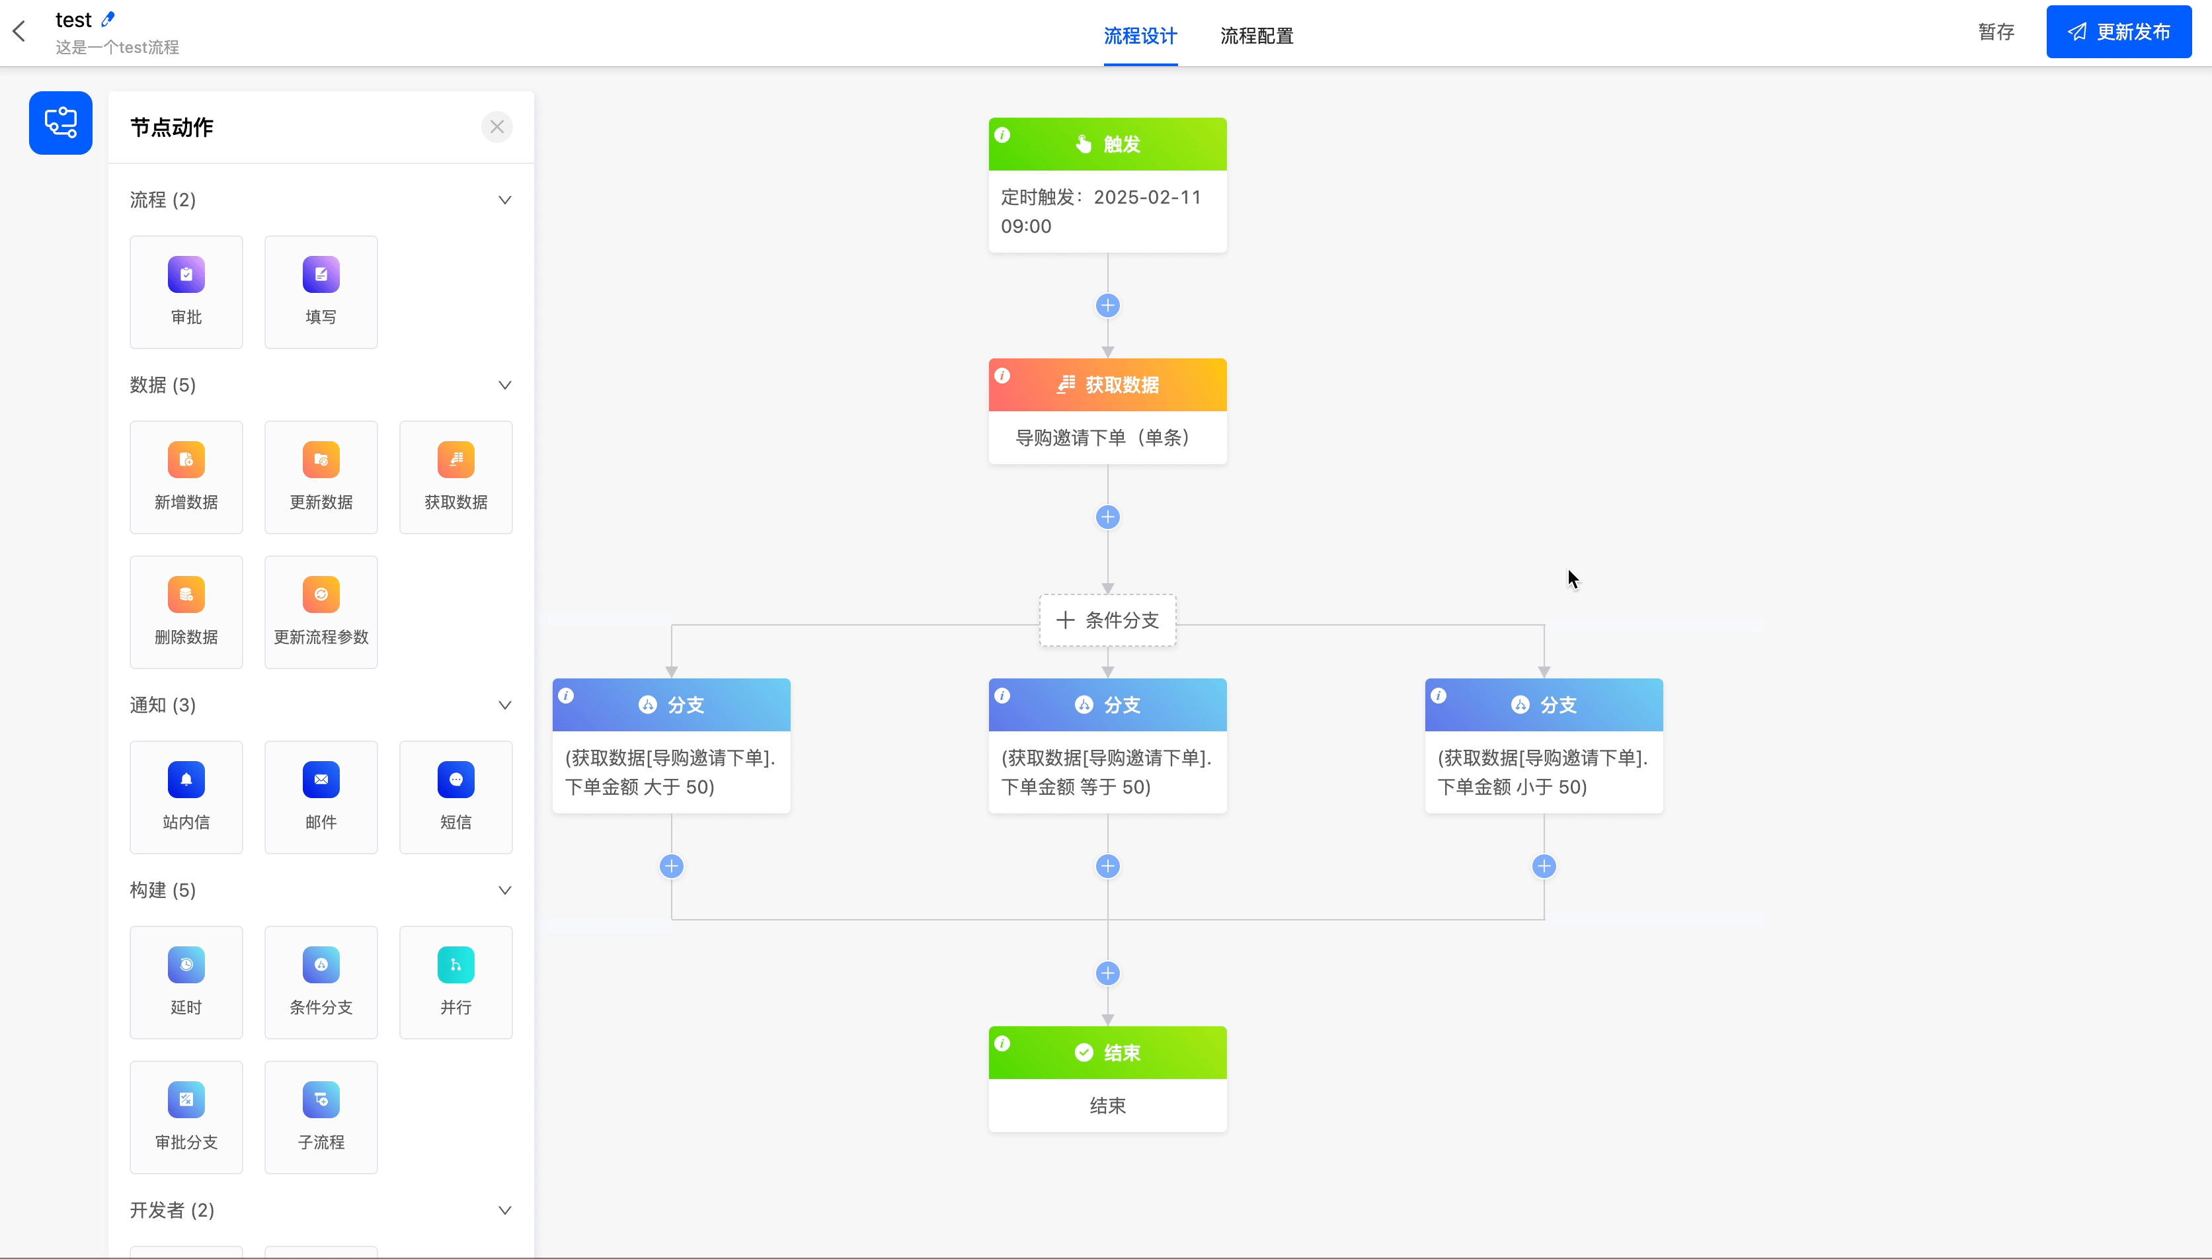This screenshot has width=2212, height=1259.
Task: Click the 暂存 save draft button
Action: coord(1996,32)
